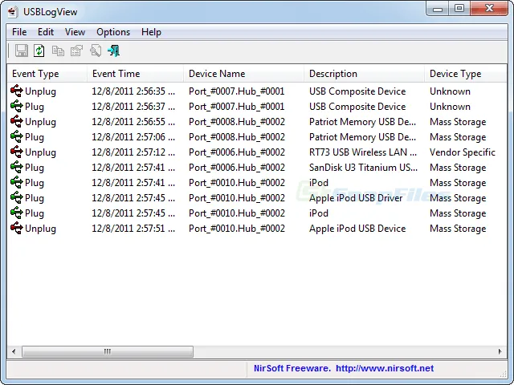Open the nirsoft.net link in status bar
The width and height of the screenshot is (514, 385).
[385, 368]
